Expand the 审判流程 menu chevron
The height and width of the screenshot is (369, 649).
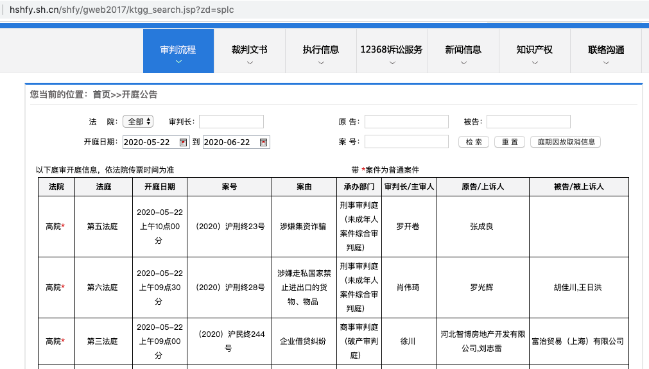pos(178,62)
